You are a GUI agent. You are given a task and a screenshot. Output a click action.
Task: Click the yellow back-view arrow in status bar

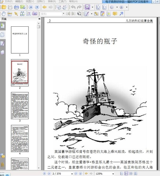[x=86, y=174]
